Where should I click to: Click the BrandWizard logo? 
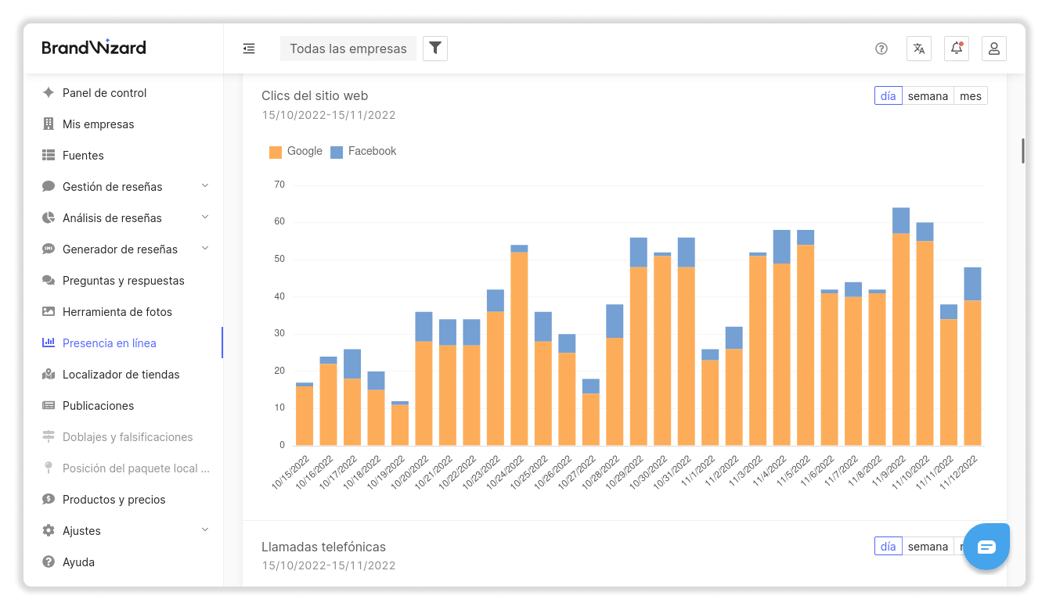[x=94, y=48]
